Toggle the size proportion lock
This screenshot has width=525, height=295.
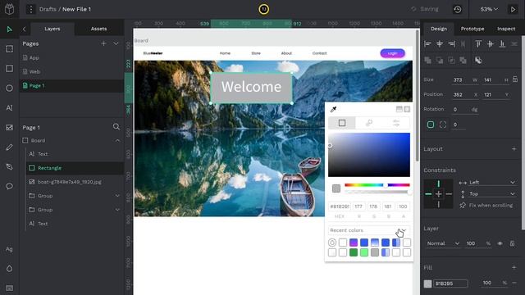click(515, 79)
